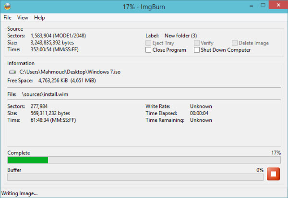This screenshot has height=198, width=288.
Task: Maximize the ImgBurn window
Action: coord(263,5)
